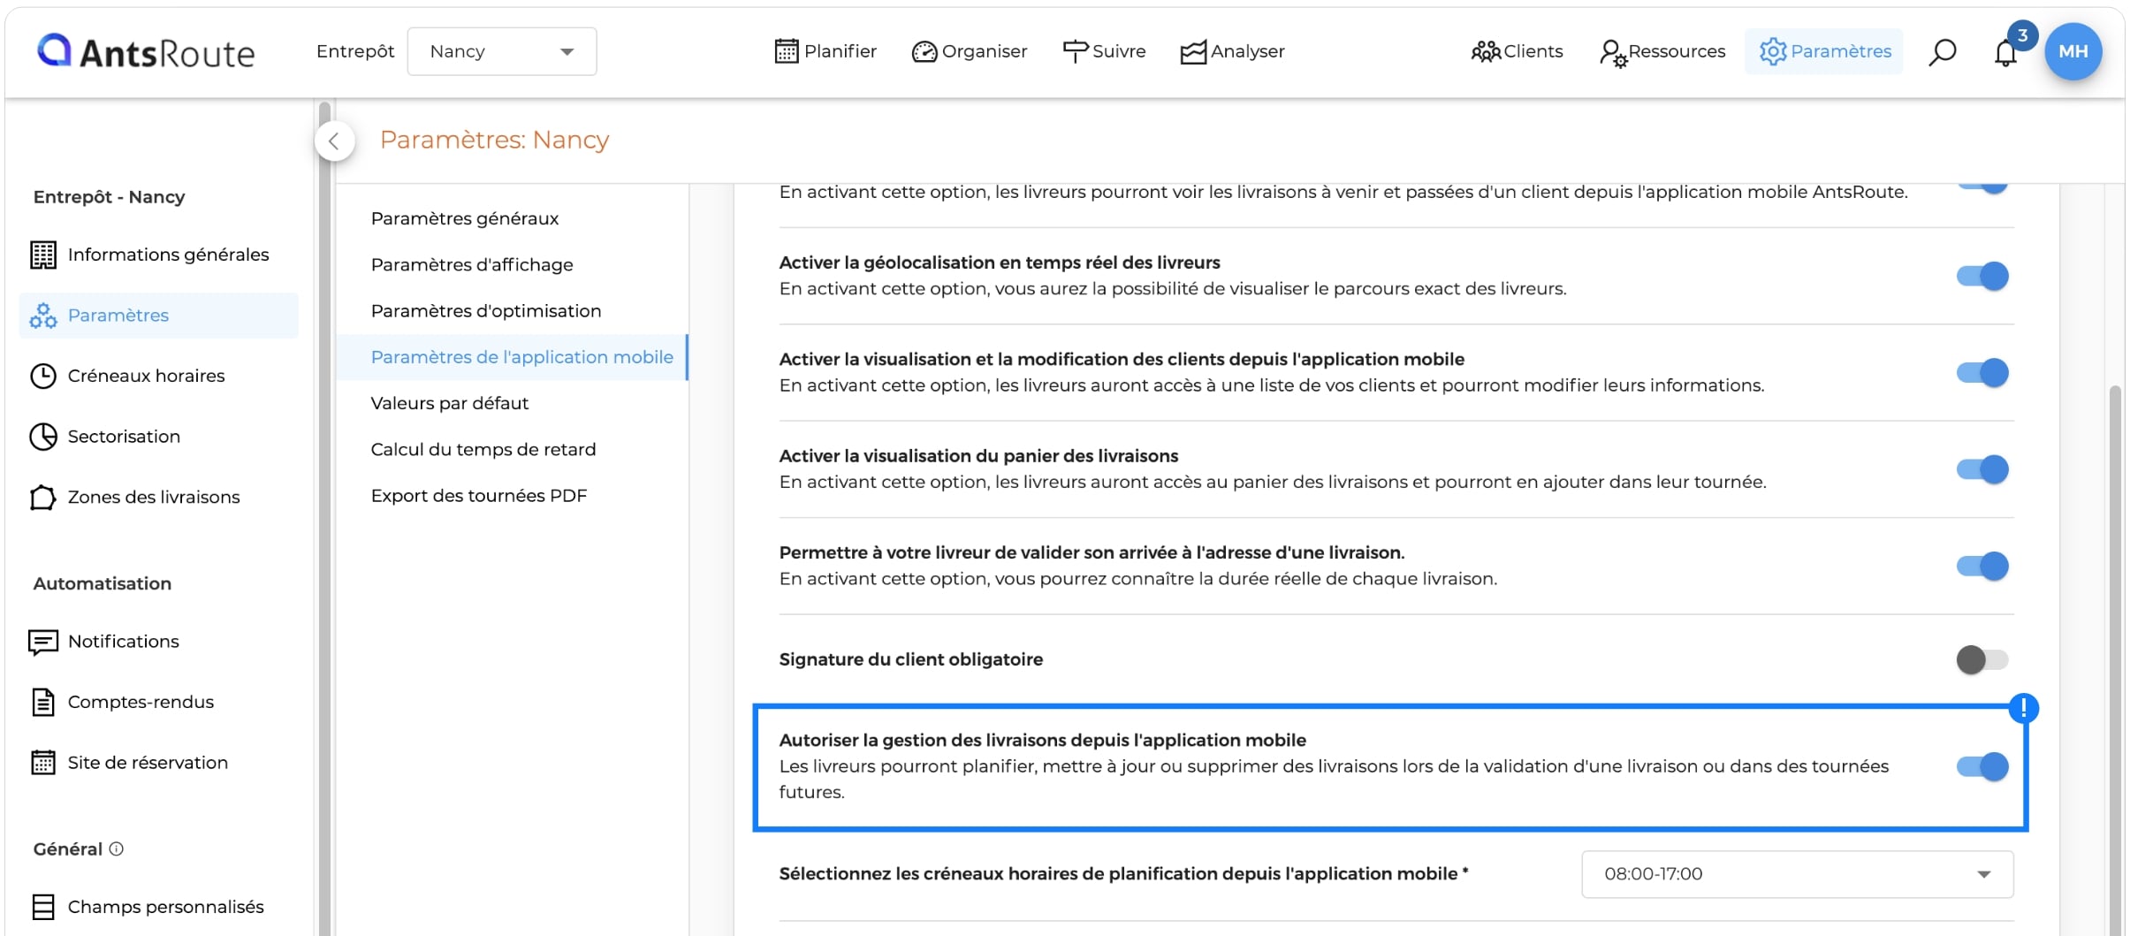The height and width of the screenshot is (936, 2130).
Task: Click the AntsRoute logo
Action: [146, 51]
